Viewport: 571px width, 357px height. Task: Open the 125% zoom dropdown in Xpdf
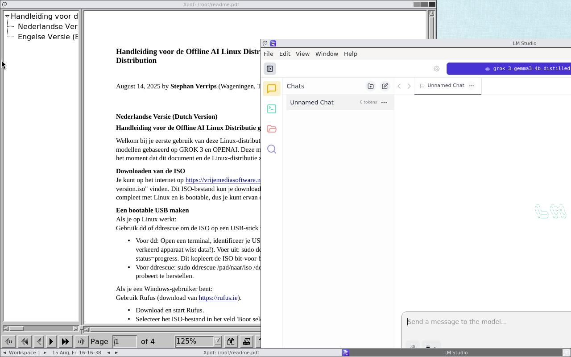tap(198, 341)
